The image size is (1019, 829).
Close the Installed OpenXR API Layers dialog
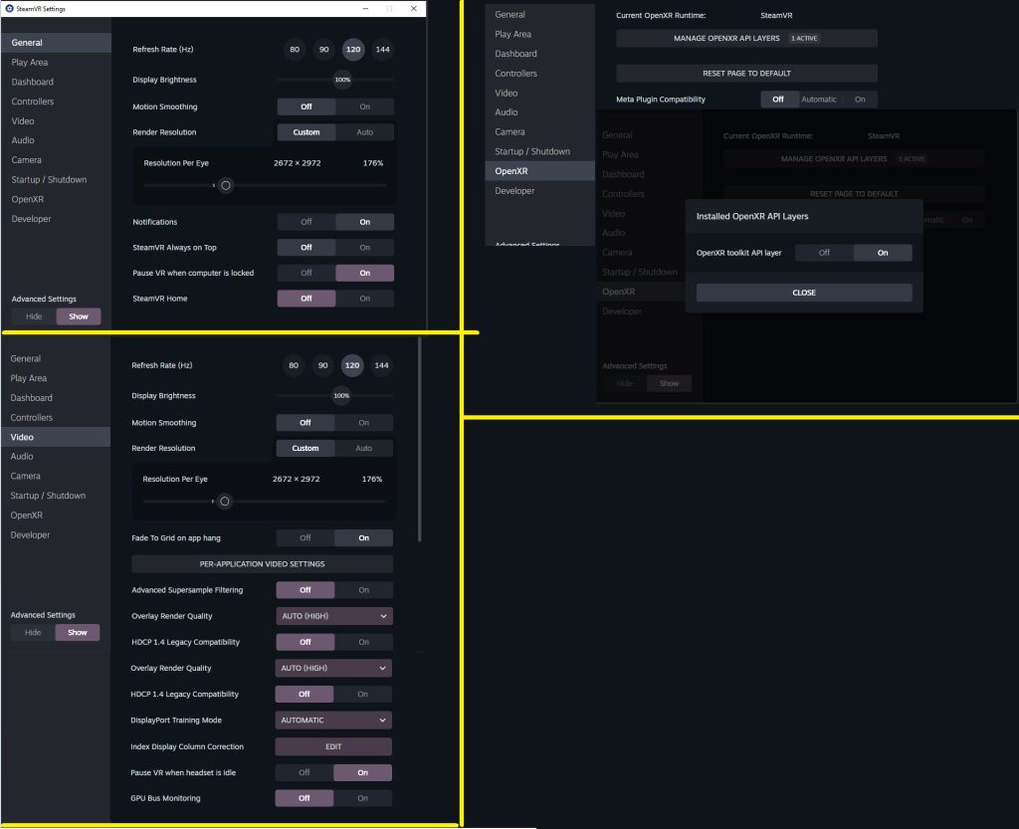[x=804, y=293]
